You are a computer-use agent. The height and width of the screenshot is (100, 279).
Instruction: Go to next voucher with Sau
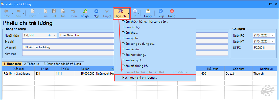[18, 14]
